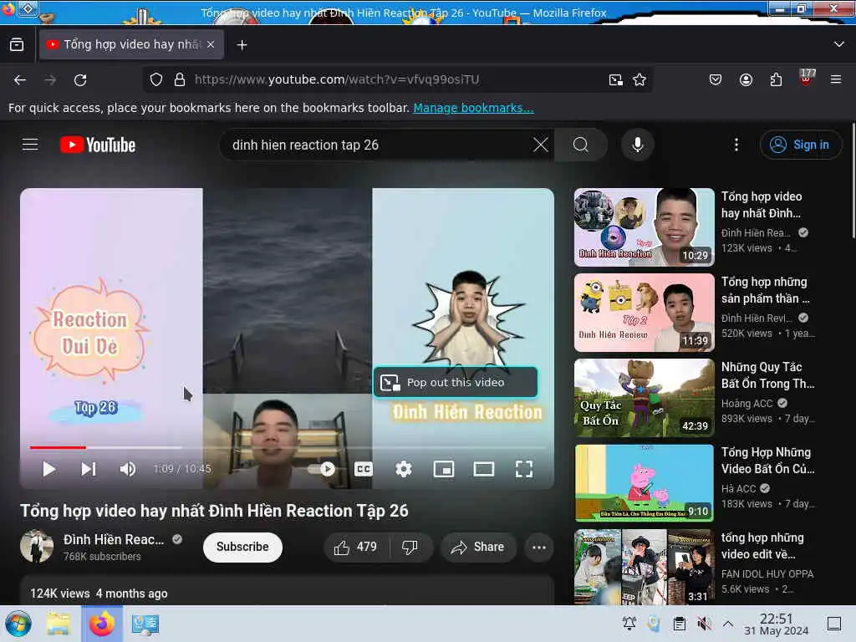Enable the miniplayer

[x=443, y=469]
